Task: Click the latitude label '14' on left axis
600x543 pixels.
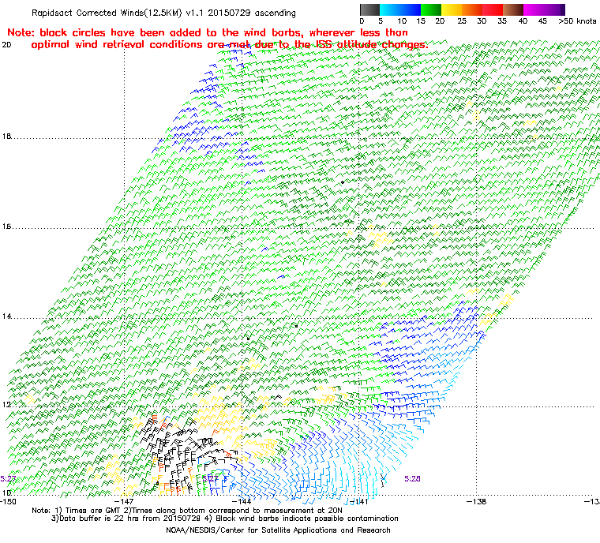Action: tap(6, 316)
